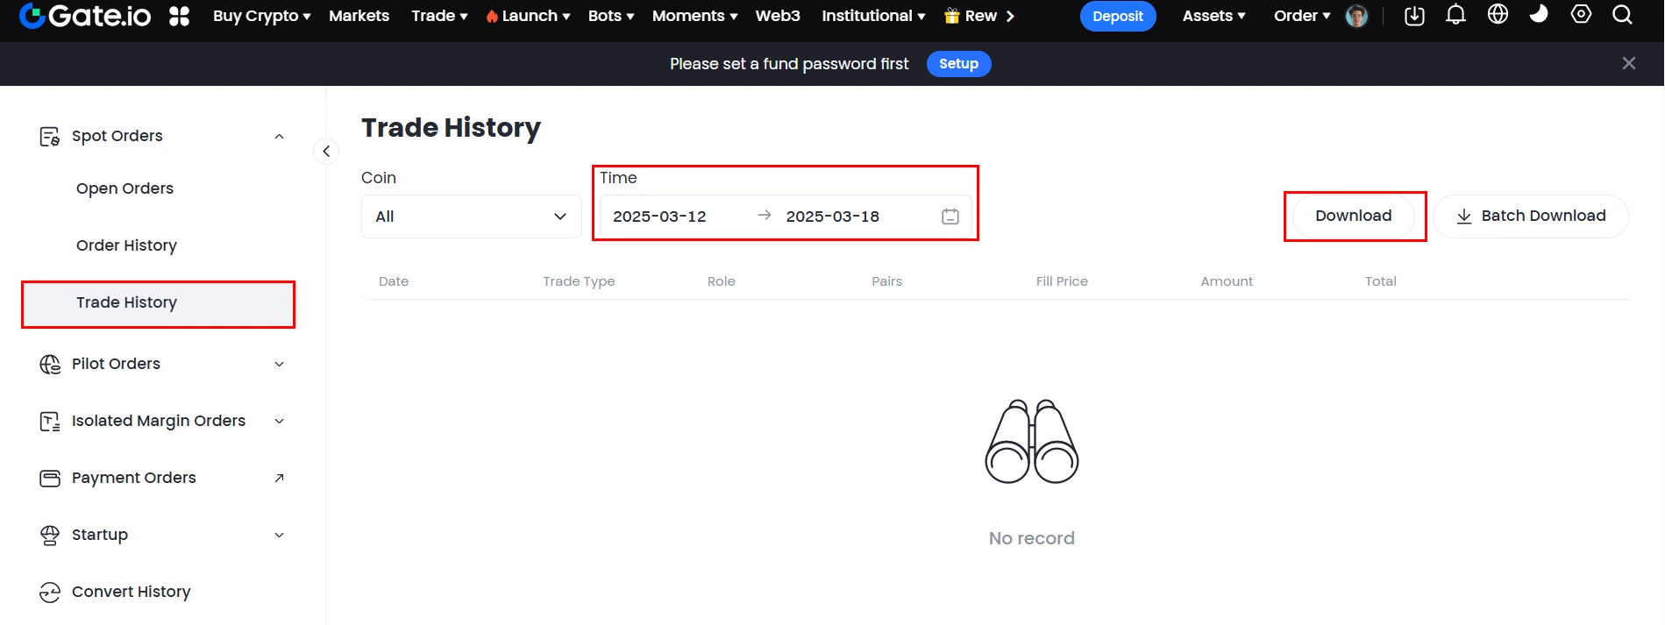Click the Batch Download button
Screen dimensions: 1665x625
tap(1531, 216)
